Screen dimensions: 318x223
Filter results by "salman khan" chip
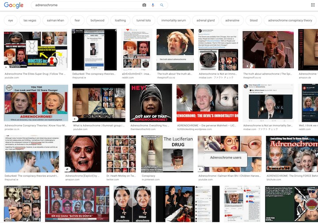55,20
